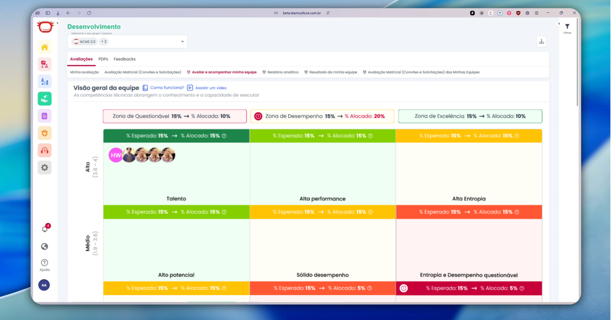Click the help icon in the 5% middle bottom header

tap(369, 288)
